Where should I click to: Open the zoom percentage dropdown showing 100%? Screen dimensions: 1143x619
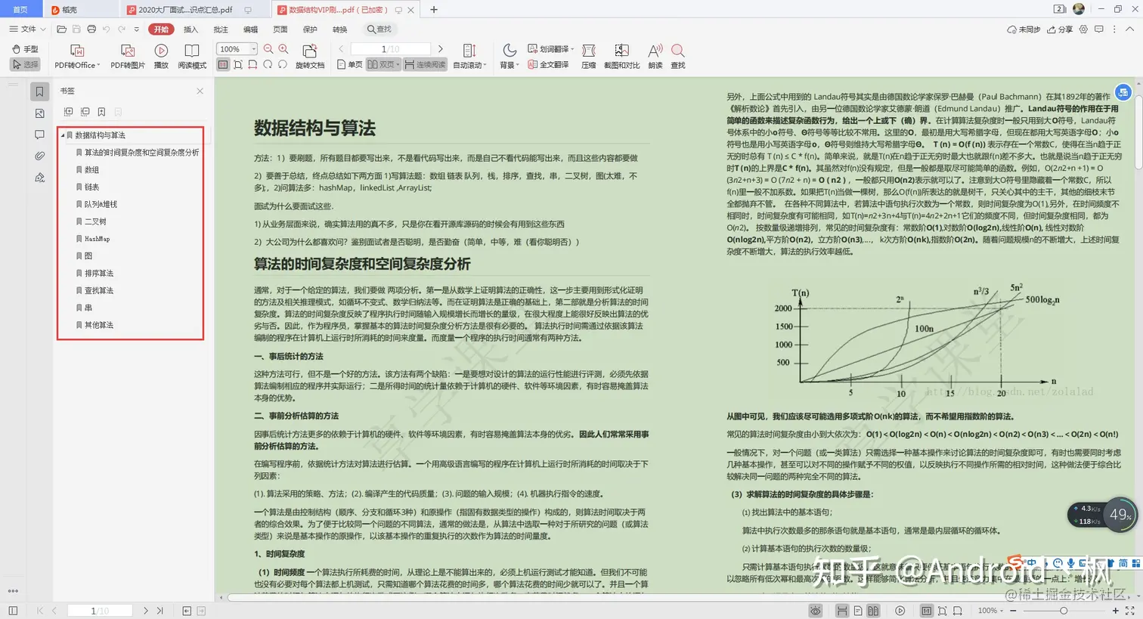pyautogui.click(x=237, y=49)
